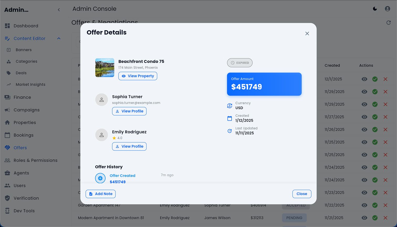Click the Roles & Permissions sidebar icon

tap(7, 160)
